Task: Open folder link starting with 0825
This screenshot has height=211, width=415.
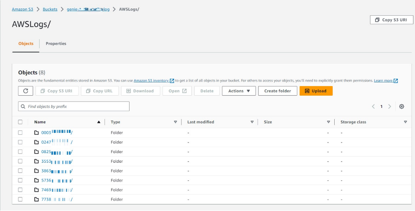Action: [x=57, y=151]
